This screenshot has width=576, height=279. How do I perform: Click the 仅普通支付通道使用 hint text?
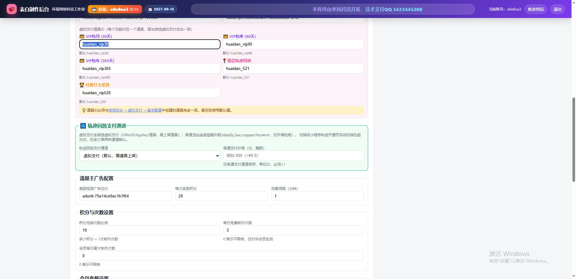254,164
